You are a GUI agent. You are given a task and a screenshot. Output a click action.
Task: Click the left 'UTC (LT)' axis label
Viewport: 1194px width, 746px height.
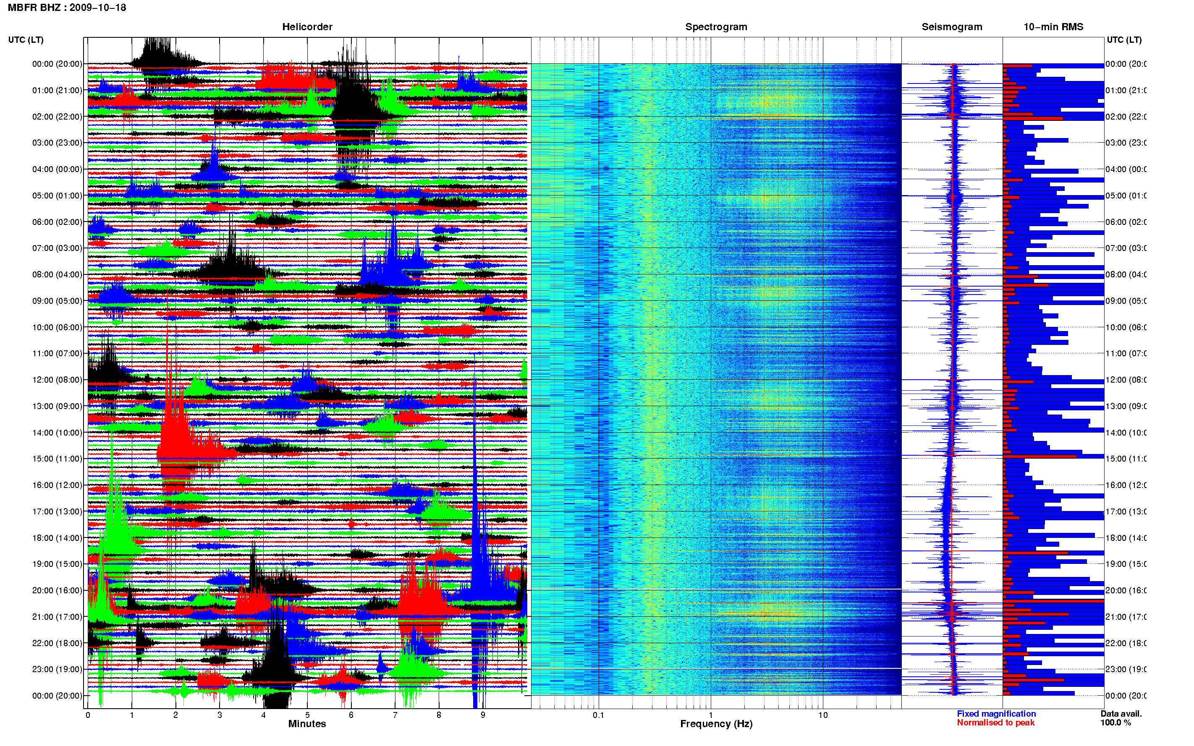(26, 40)
